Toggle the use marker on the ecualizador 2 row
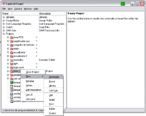Viewport: 146px width, 116px height. pos(36,56)
